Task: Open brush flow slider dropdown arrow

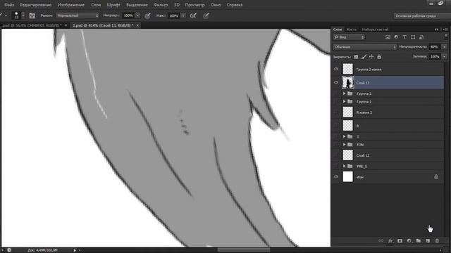Action: pos(183,15)
